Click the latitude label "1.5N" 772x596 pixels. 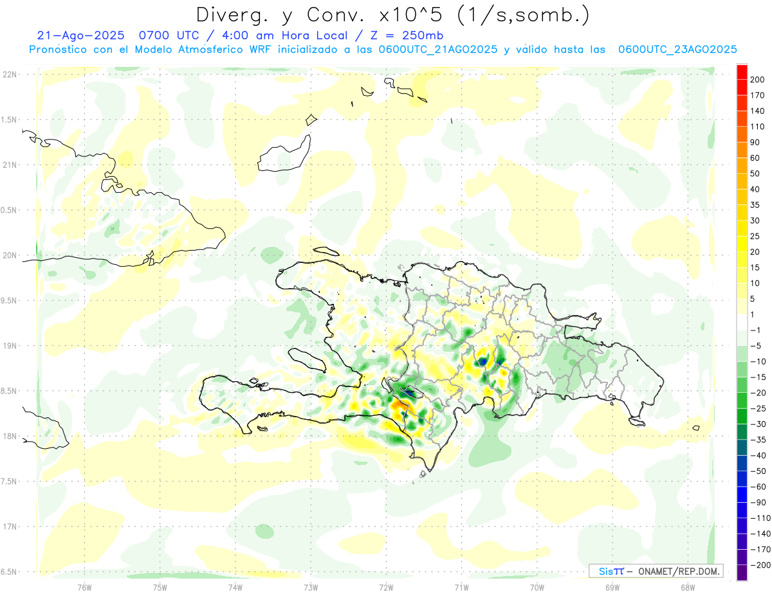10,120
